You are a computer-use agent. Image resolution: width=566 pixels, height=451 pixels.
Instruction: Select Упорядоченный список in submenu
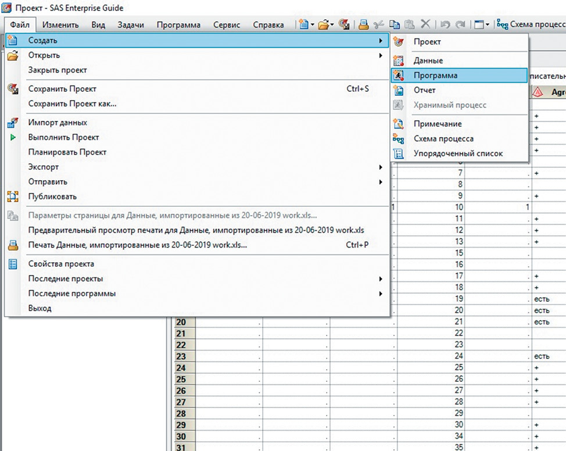(458, 153)
